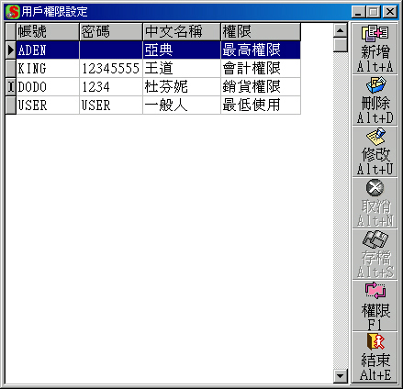The image size is (403, 389).
Task: Click the 新增 (Add) button
Action: (x=375, y=49)
